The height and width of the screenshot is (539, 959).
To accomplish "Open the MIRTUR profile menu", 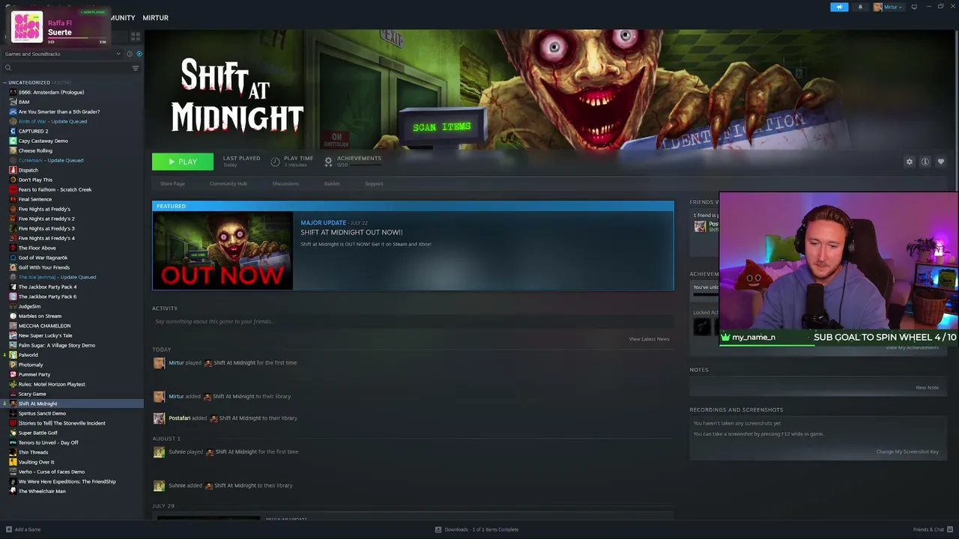I will click(x=155, y=17).
